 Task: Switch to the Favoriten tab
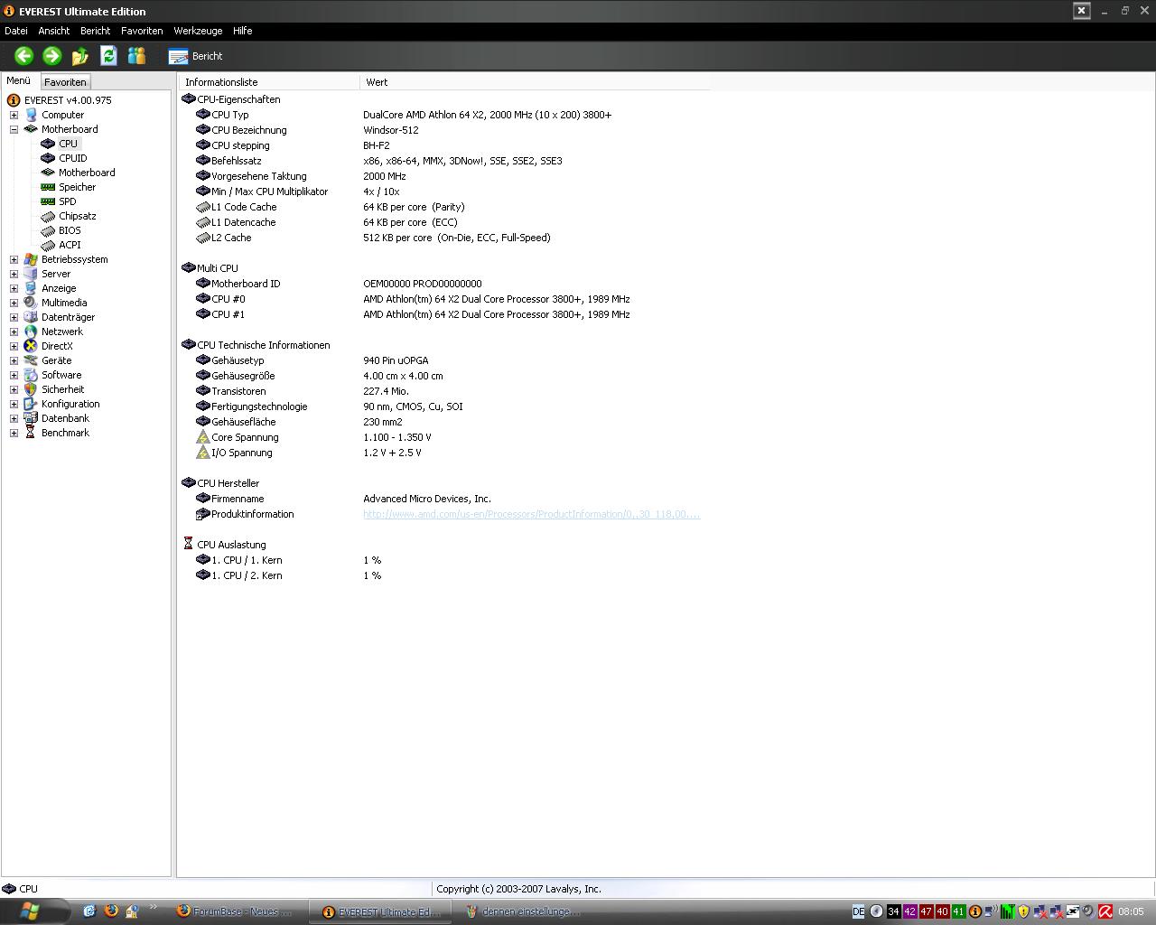click(65, 82)
